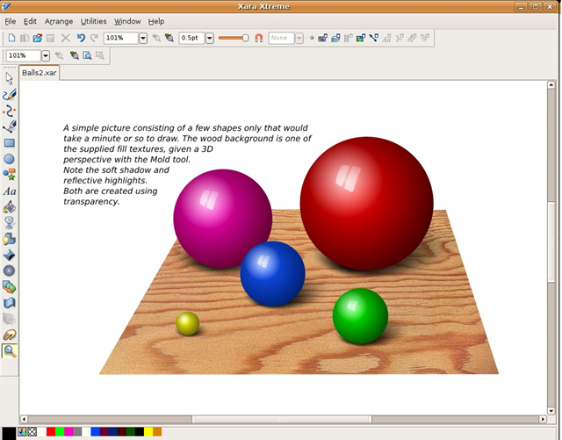Select the Freehand drawing tool
The width and height of the screenshot is (562, 440).
(x=10, y=95)
